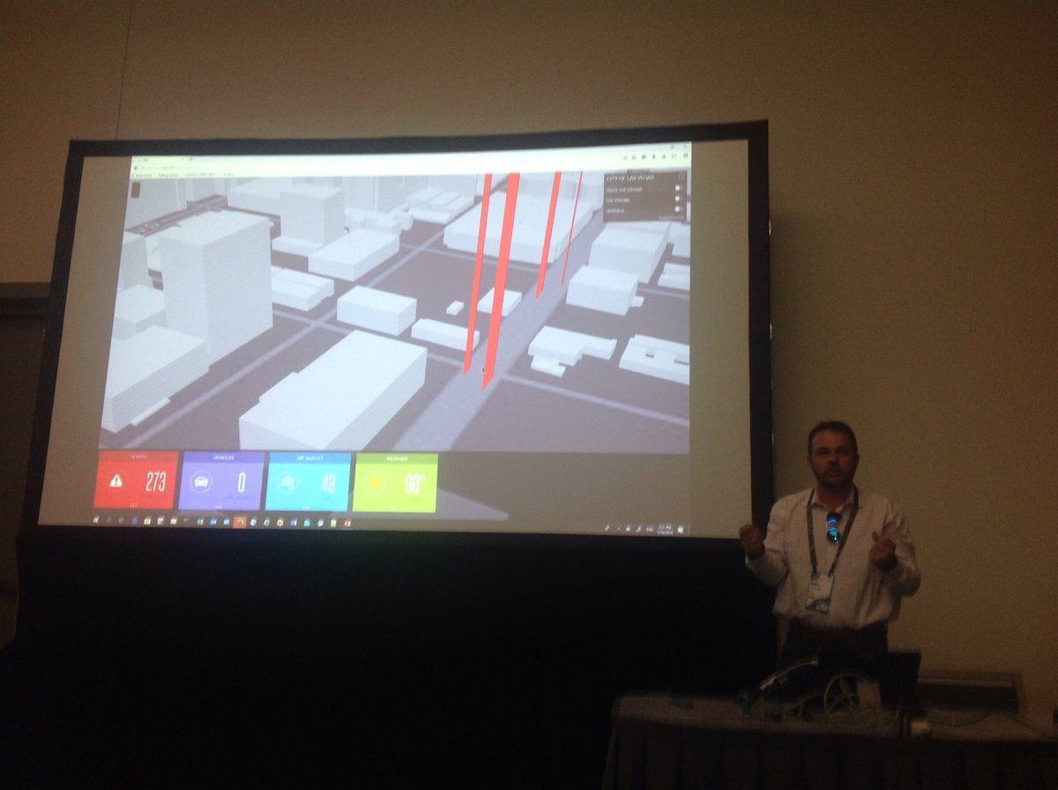Toggle the bottom switch in City of Las Vegas panel
Screen dimensions: 1058x790
[x=679, y=209]
